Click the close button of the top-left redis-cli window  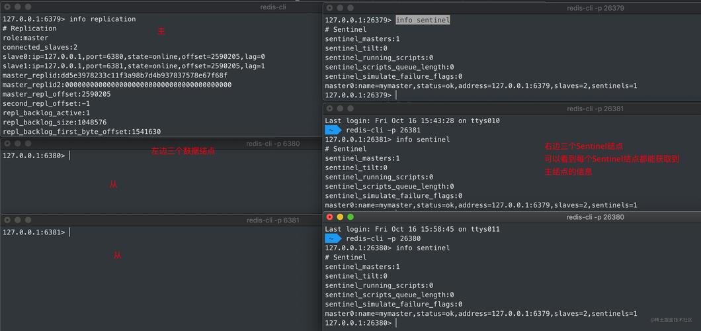click(x=7, y=7)
